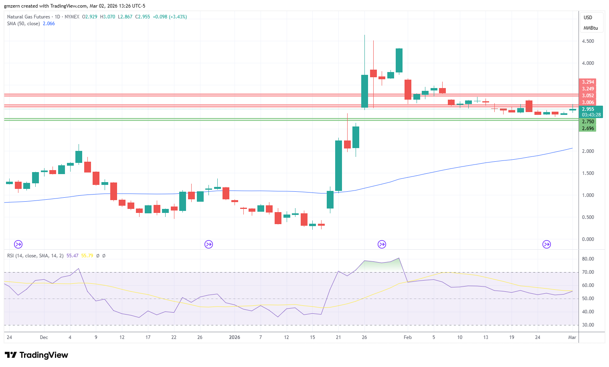Click the 3.249 red price label
This screenshot has width=609, height=367.
(588, 89)
